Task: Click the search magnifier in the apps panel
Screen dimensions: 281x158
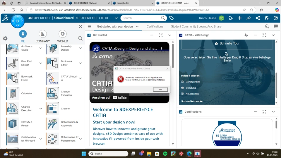Action: coord(80,38)
